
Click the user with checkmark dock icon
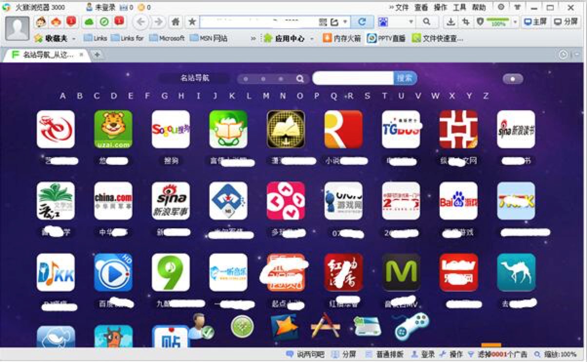pos(201,326)
